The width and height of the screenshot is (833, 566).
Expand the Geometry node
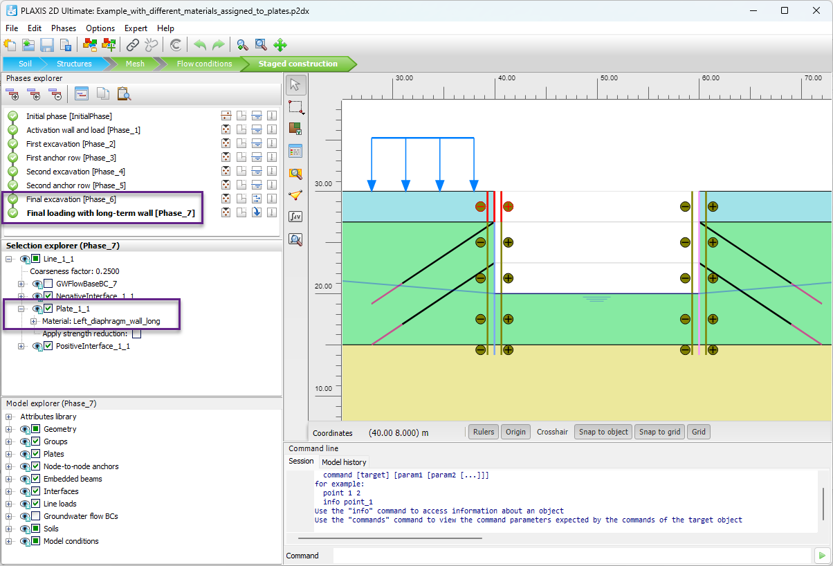click(9, 429)
